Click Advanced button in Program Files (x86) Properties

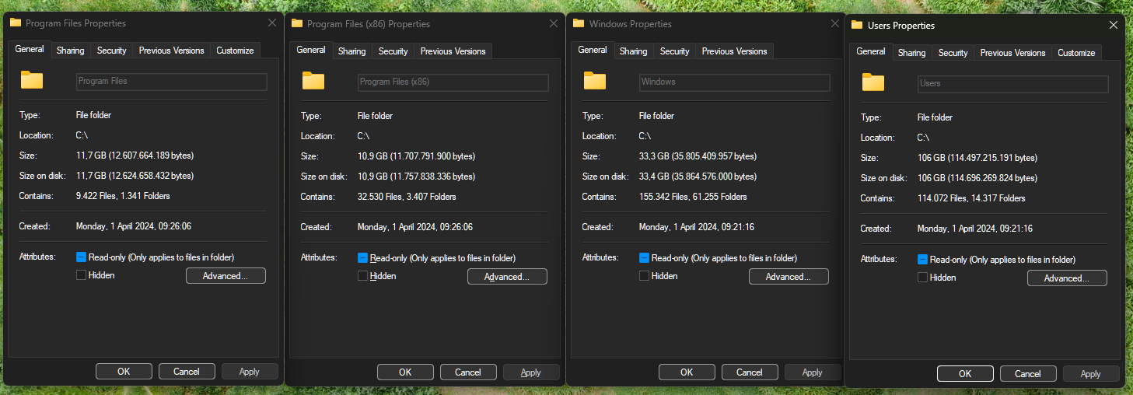[507, 277]
